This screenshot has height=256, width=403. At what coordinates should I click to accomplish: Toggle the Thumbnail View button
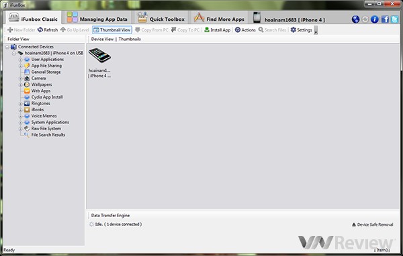click(x=112, y=30)
